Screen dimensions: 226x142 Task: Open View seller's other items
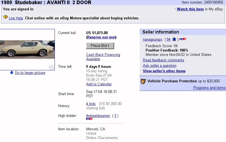[x=164, y=71]
